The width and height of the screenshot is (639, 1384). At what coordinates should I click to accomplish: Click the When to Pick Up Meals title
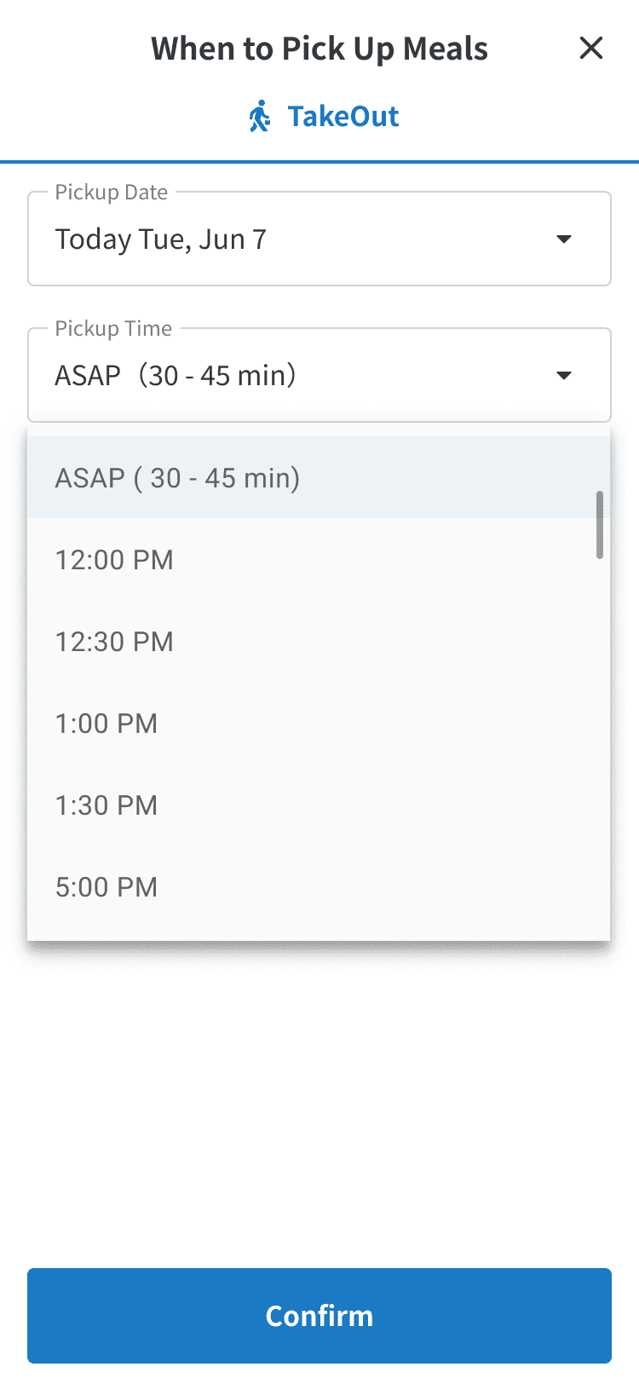[319, 49]
